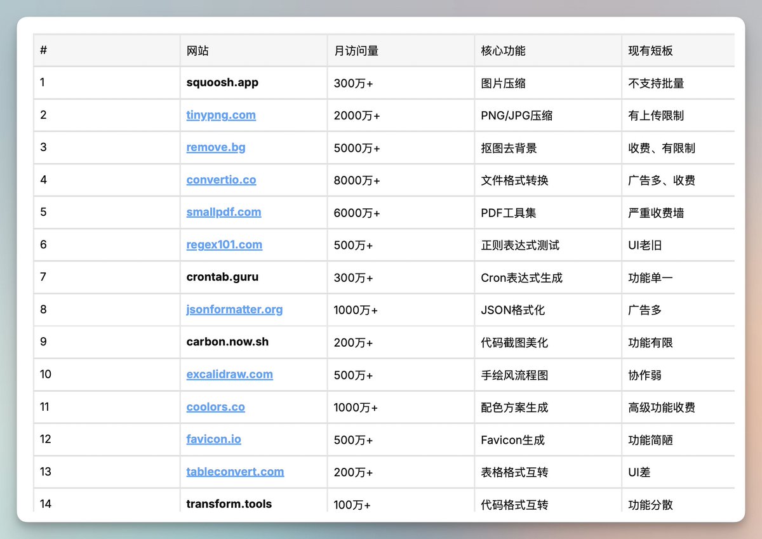Screen dimensions: 762x539
Task: Click the 严重收费墙 cell
Action: pyautogui.click(x=678, y=212)
